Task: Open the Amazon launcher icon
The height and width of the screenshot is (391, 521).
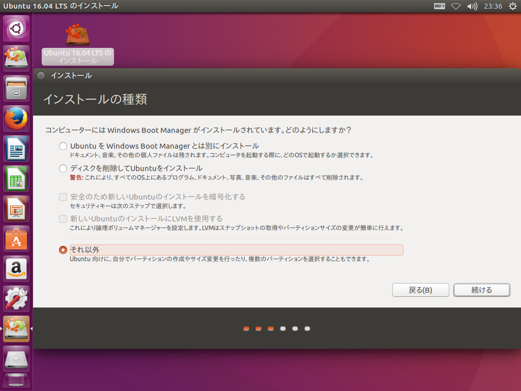Action: 16,269
